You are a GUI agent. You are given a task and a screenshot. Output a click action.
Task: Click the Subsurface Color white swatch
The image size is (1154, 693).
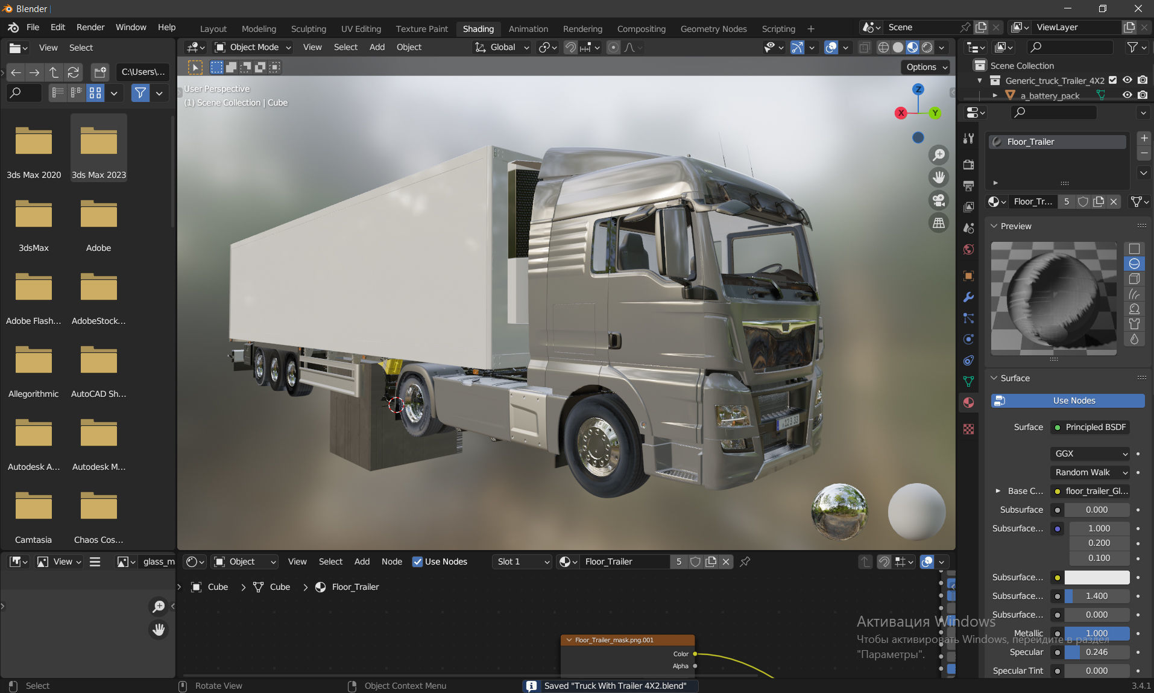tap(1097, 577)
